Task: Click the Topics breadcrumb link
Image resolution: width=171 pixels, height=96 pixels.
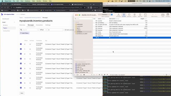Action: tap(21, 18)
